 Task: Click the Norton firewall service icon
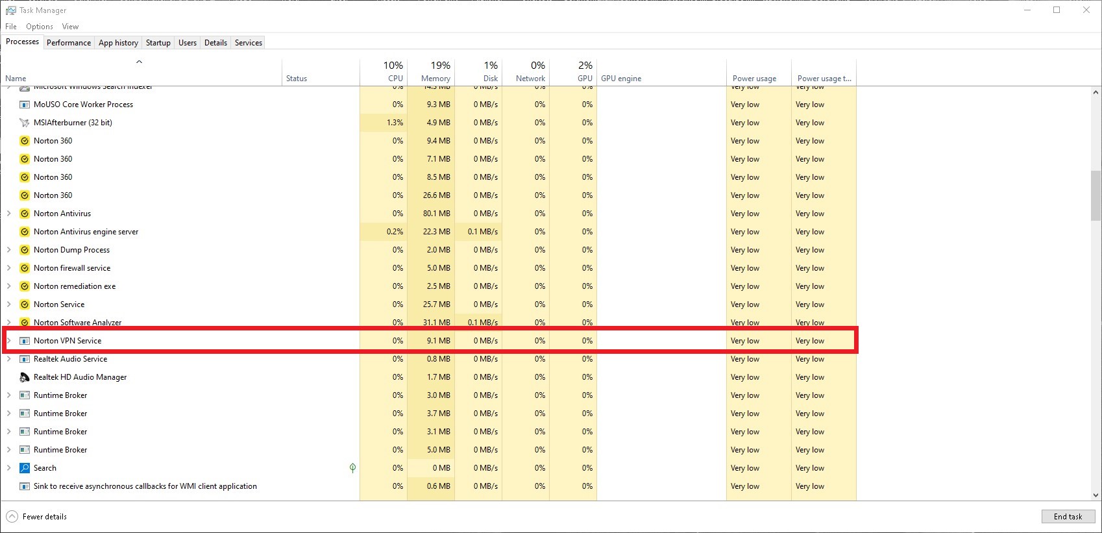coord(25,268)
